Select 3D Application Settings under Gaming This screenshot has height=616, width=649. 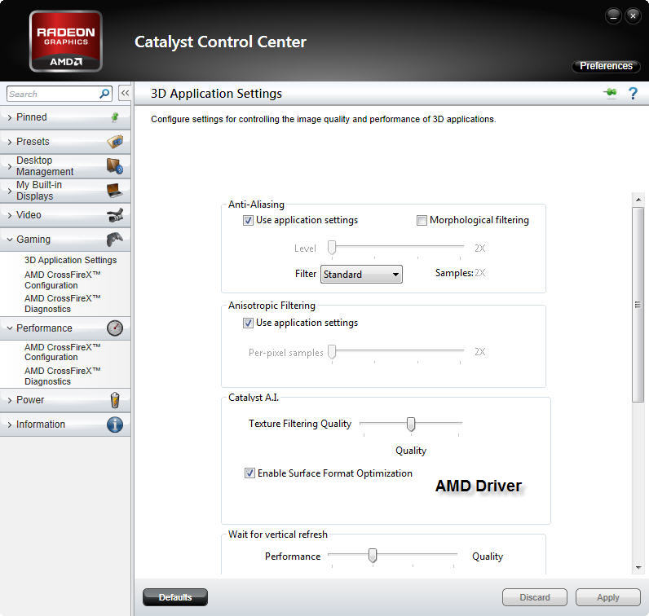[70, 260]
